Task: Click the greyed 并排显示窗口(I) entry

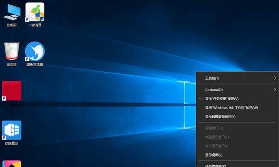Action: [238, 146]
